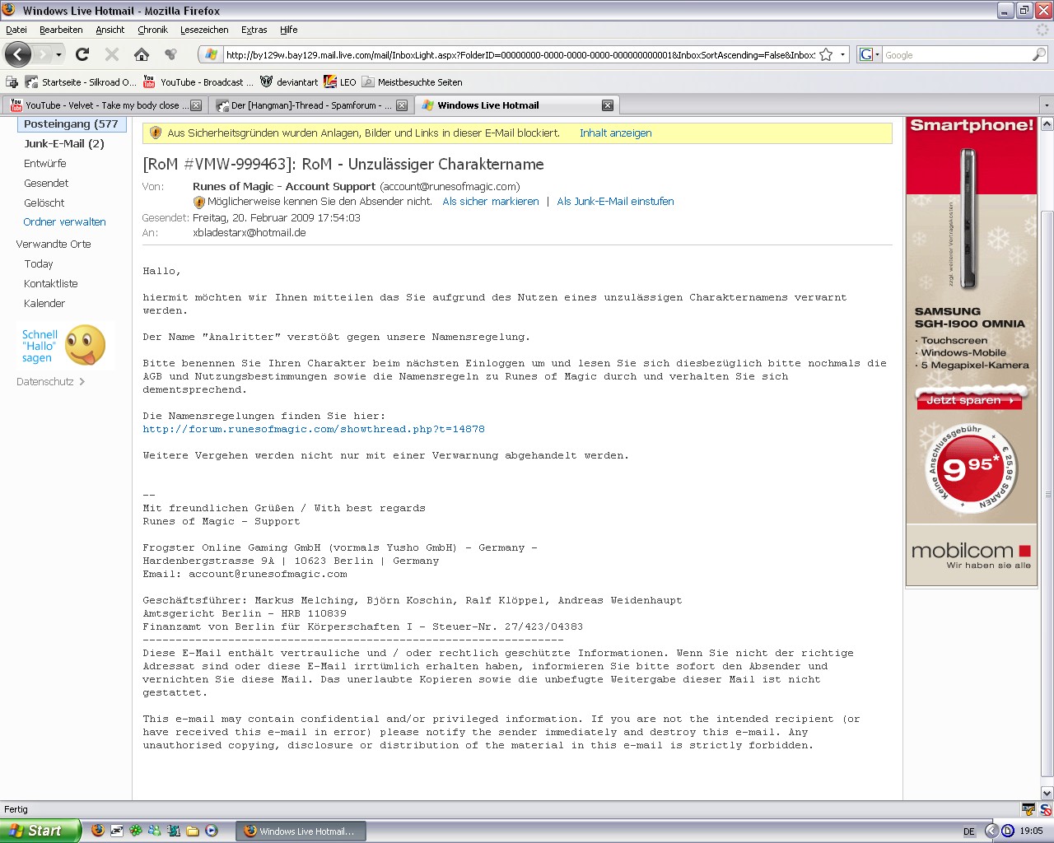Viewport: 1054px width, 843px height.
Task: Bookmark this page with the star icon
Action: pos(826,55)
